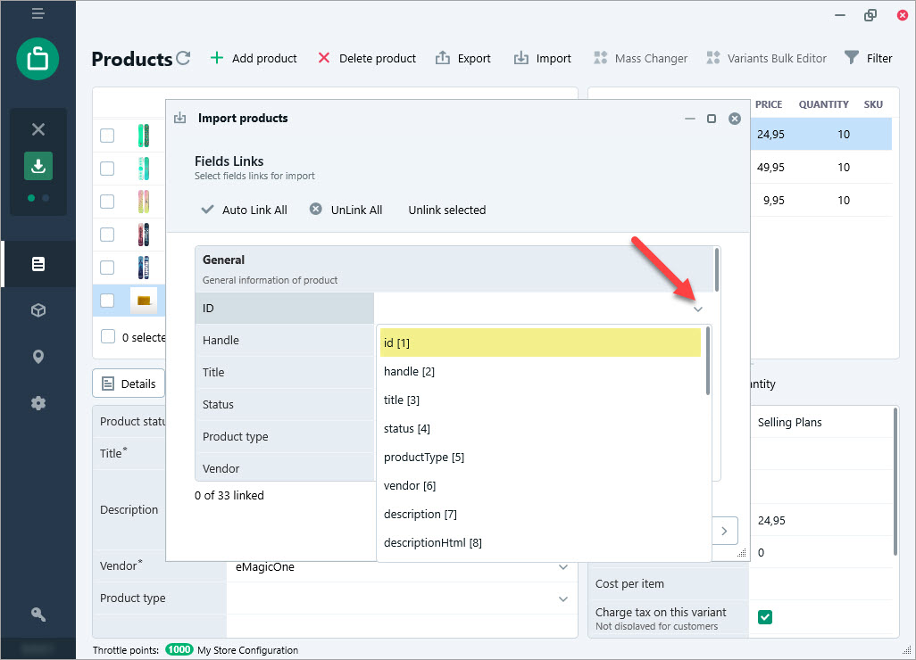916x660 pixels.
Task: Click the green checked Charge tax checkbox
Action: coord(765,617)
